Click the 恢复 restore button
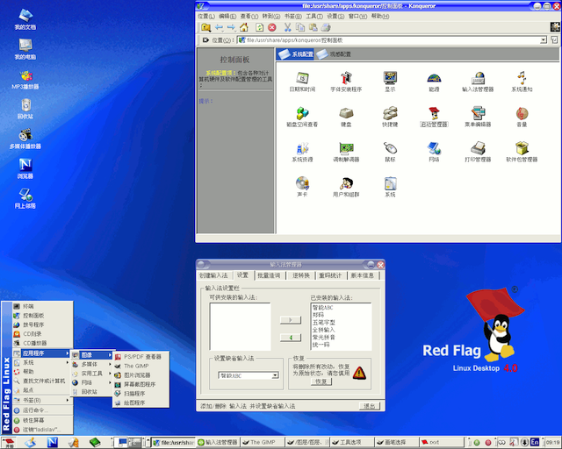Image resolution: width=562 pixels, height=449 pixels. 321,381
